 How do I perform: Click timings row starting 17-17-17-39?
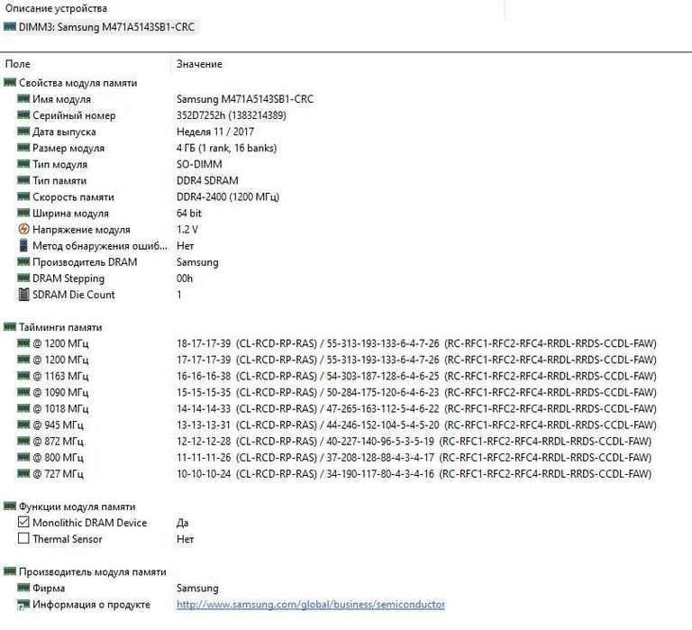[416, 360]
